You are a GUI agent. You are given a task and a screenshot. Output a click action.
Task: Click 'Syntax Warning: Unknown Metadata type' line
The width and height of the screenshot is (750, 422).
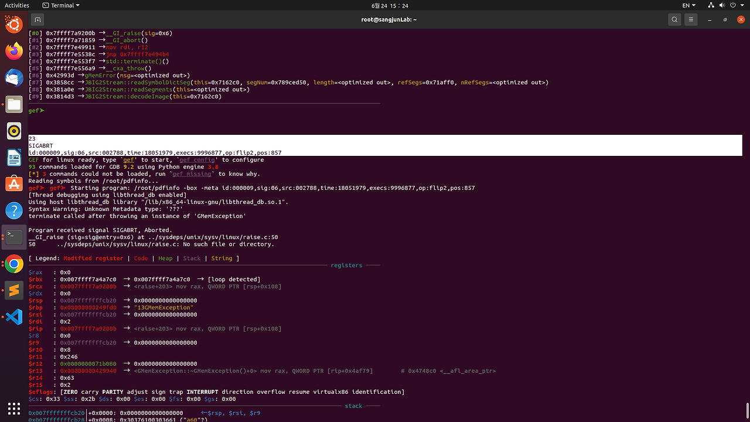[x=105, y=209]
